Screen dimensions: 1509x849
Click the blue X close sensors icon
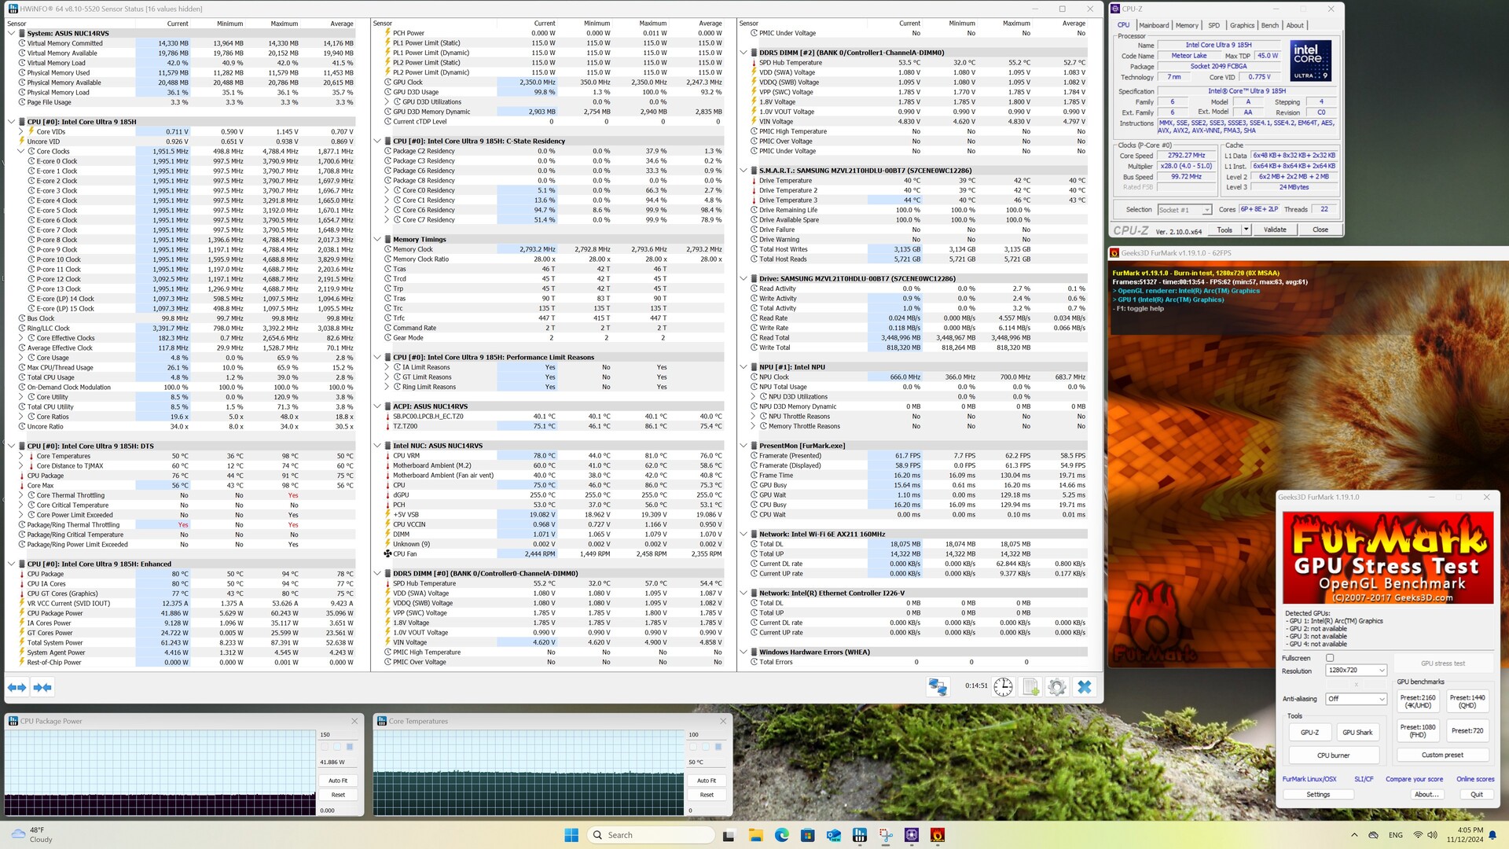1084,687
